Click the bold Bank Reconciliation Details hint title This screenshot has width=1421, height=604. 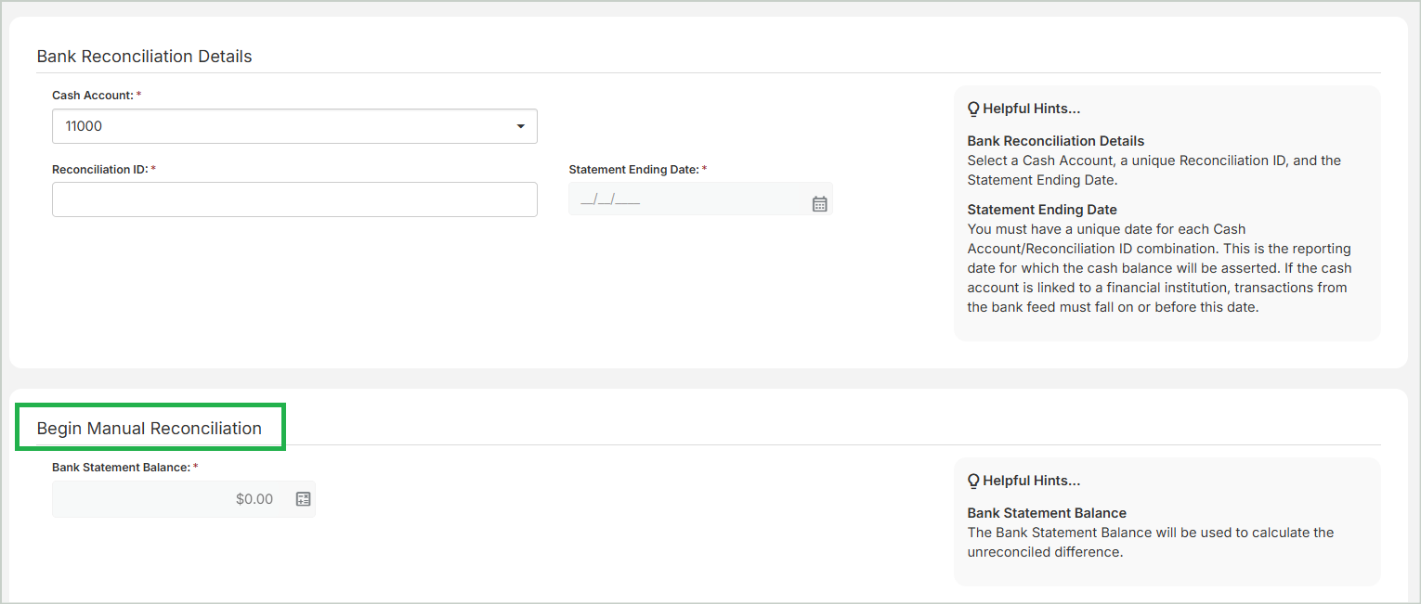[x=1055, y=141]
